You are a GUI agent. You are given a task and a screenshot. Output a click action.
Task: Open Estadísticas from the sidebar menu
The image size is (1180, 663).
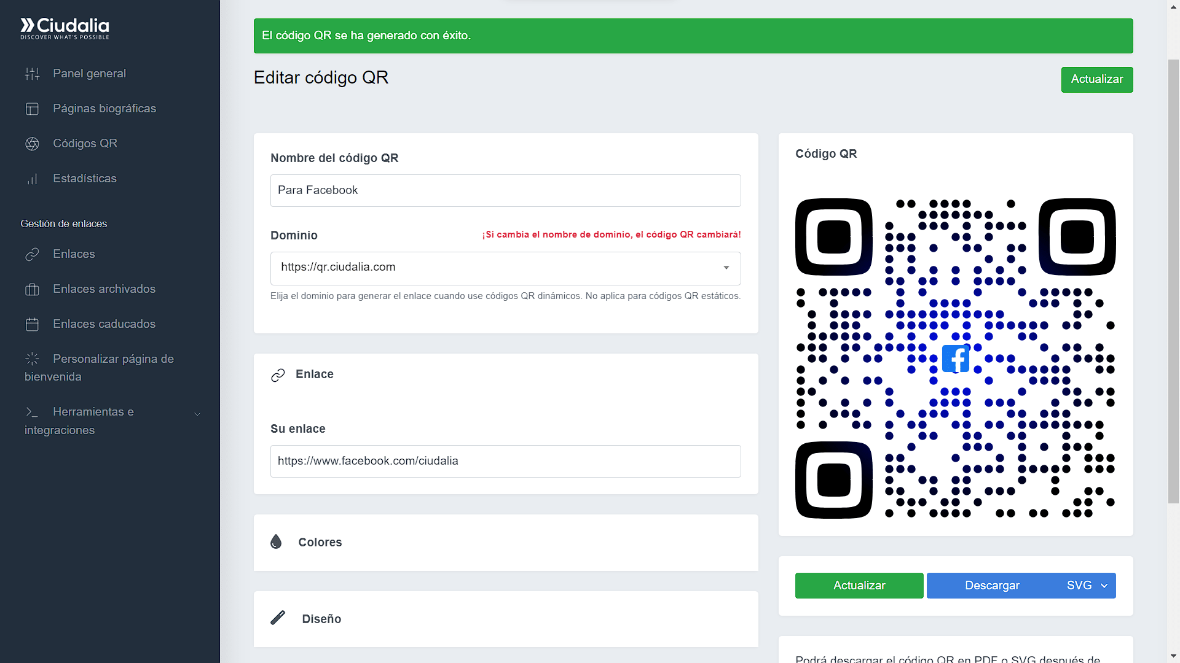[x=85, y=179]
